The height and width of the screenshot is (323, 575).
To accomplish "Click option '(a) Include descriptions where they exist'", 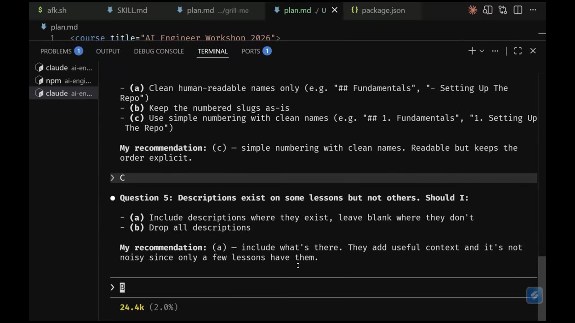I will (x=296, y=218).
